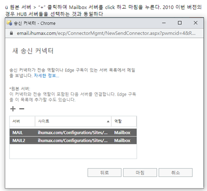Click the lock icon in the address bar

pos(11,33)
